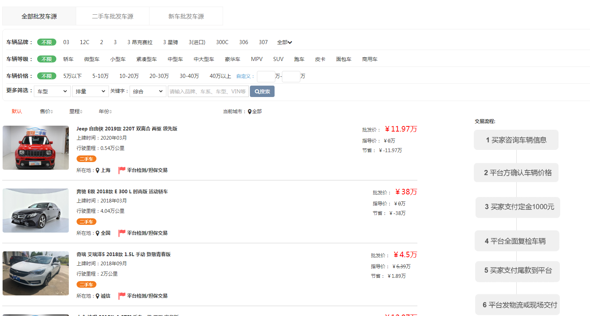Screen dimensions: 590x316
Task: Select 不限 for 车辆品牌 filter
Action: point(47,42)
